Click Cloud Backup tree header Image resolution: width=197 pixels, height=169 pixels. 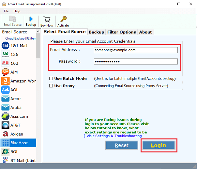[x=21, y=38]
